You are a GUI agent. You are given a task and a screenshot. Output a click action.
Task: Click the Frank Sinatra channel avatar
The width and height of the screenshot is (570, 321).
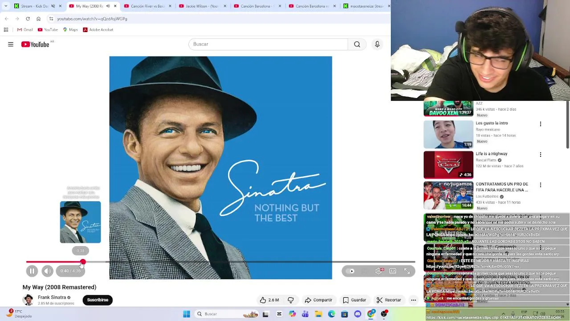point(28,300)
